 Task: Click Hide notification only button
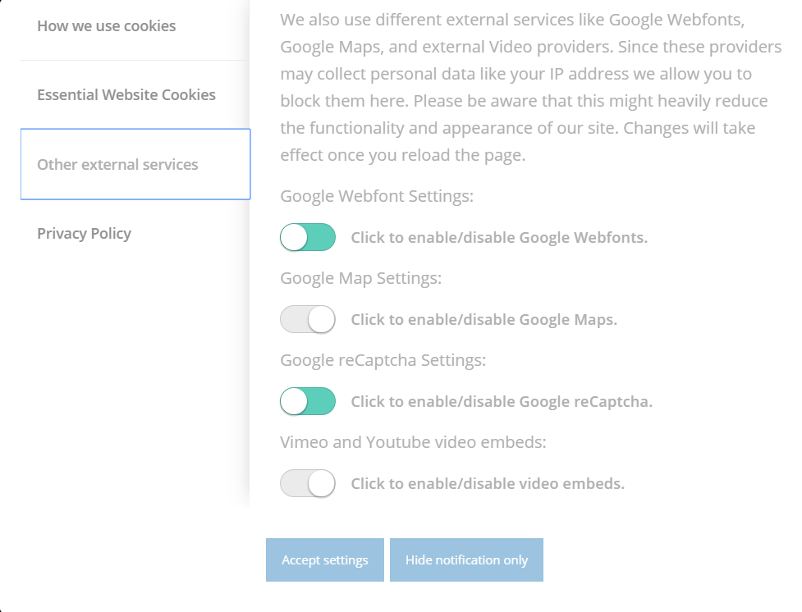[x=466, y=559]
